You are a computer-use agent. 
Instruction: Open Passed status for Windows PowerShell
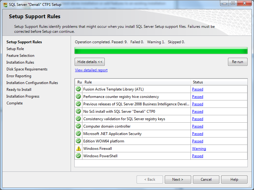(197, 156)
